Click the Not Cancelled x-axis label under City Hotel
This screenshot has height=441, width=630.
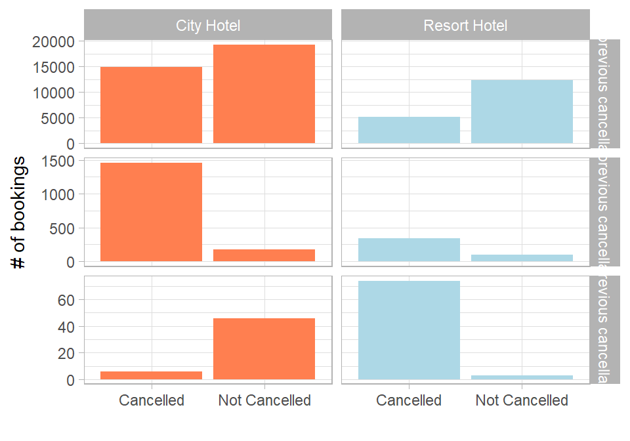[x=264, y=400]
